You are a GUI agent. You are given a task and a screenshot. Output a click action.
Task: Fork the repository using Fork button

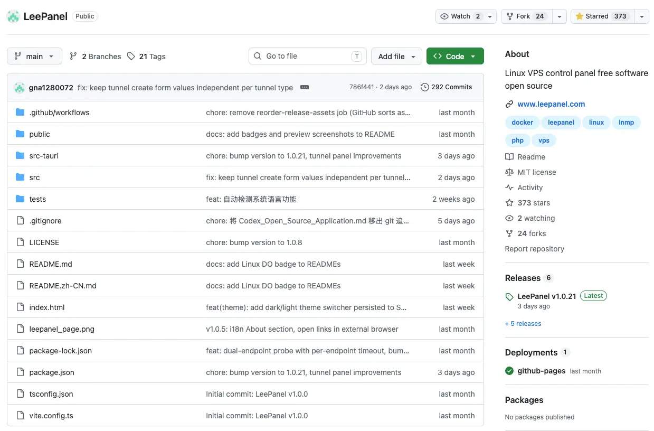point(526,16)
